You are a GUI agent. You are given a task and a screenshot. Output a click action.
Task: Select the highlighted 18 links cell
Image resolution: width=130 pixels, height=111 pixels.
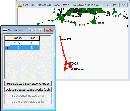coord(32,48)
